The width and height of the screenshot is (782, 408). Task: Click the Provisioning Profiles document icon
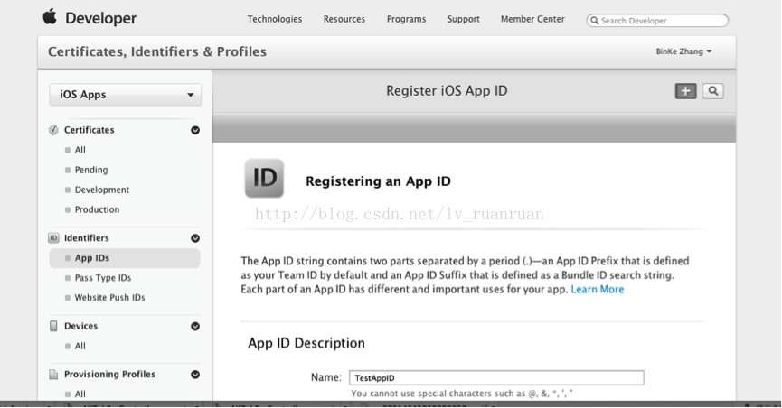(x=53, y=374)
